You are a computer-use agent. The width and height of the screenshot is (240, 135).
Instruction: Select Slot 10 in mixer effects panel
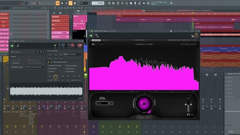[x=230, y=97]
